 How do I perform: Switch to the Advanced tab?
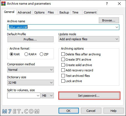[x=24, y=12]
